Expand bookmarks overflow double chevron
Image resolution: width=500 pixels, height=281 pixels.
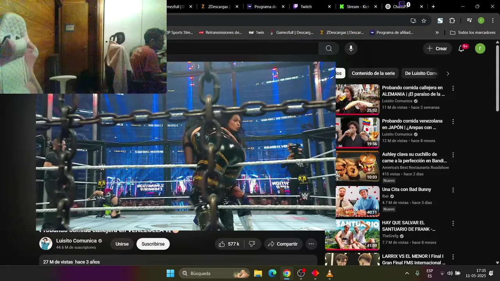(437, 32)
